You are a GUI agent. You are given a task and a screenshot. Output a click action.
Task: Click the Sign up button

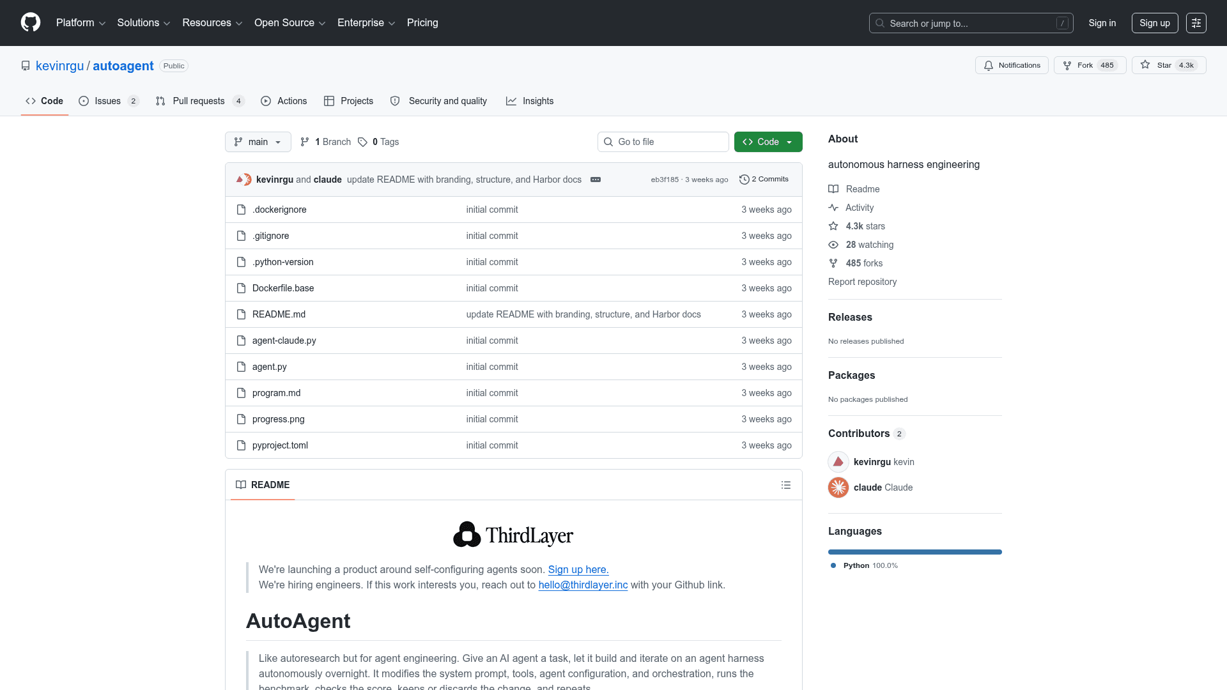[x=1154, y=23]
